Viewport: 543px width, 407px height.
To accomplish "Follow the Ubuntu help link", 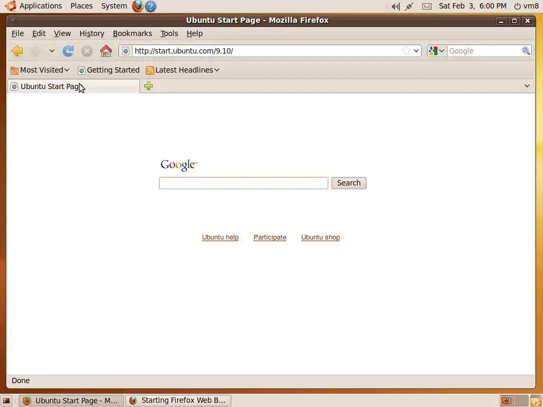I will click(x=220, y=237).
